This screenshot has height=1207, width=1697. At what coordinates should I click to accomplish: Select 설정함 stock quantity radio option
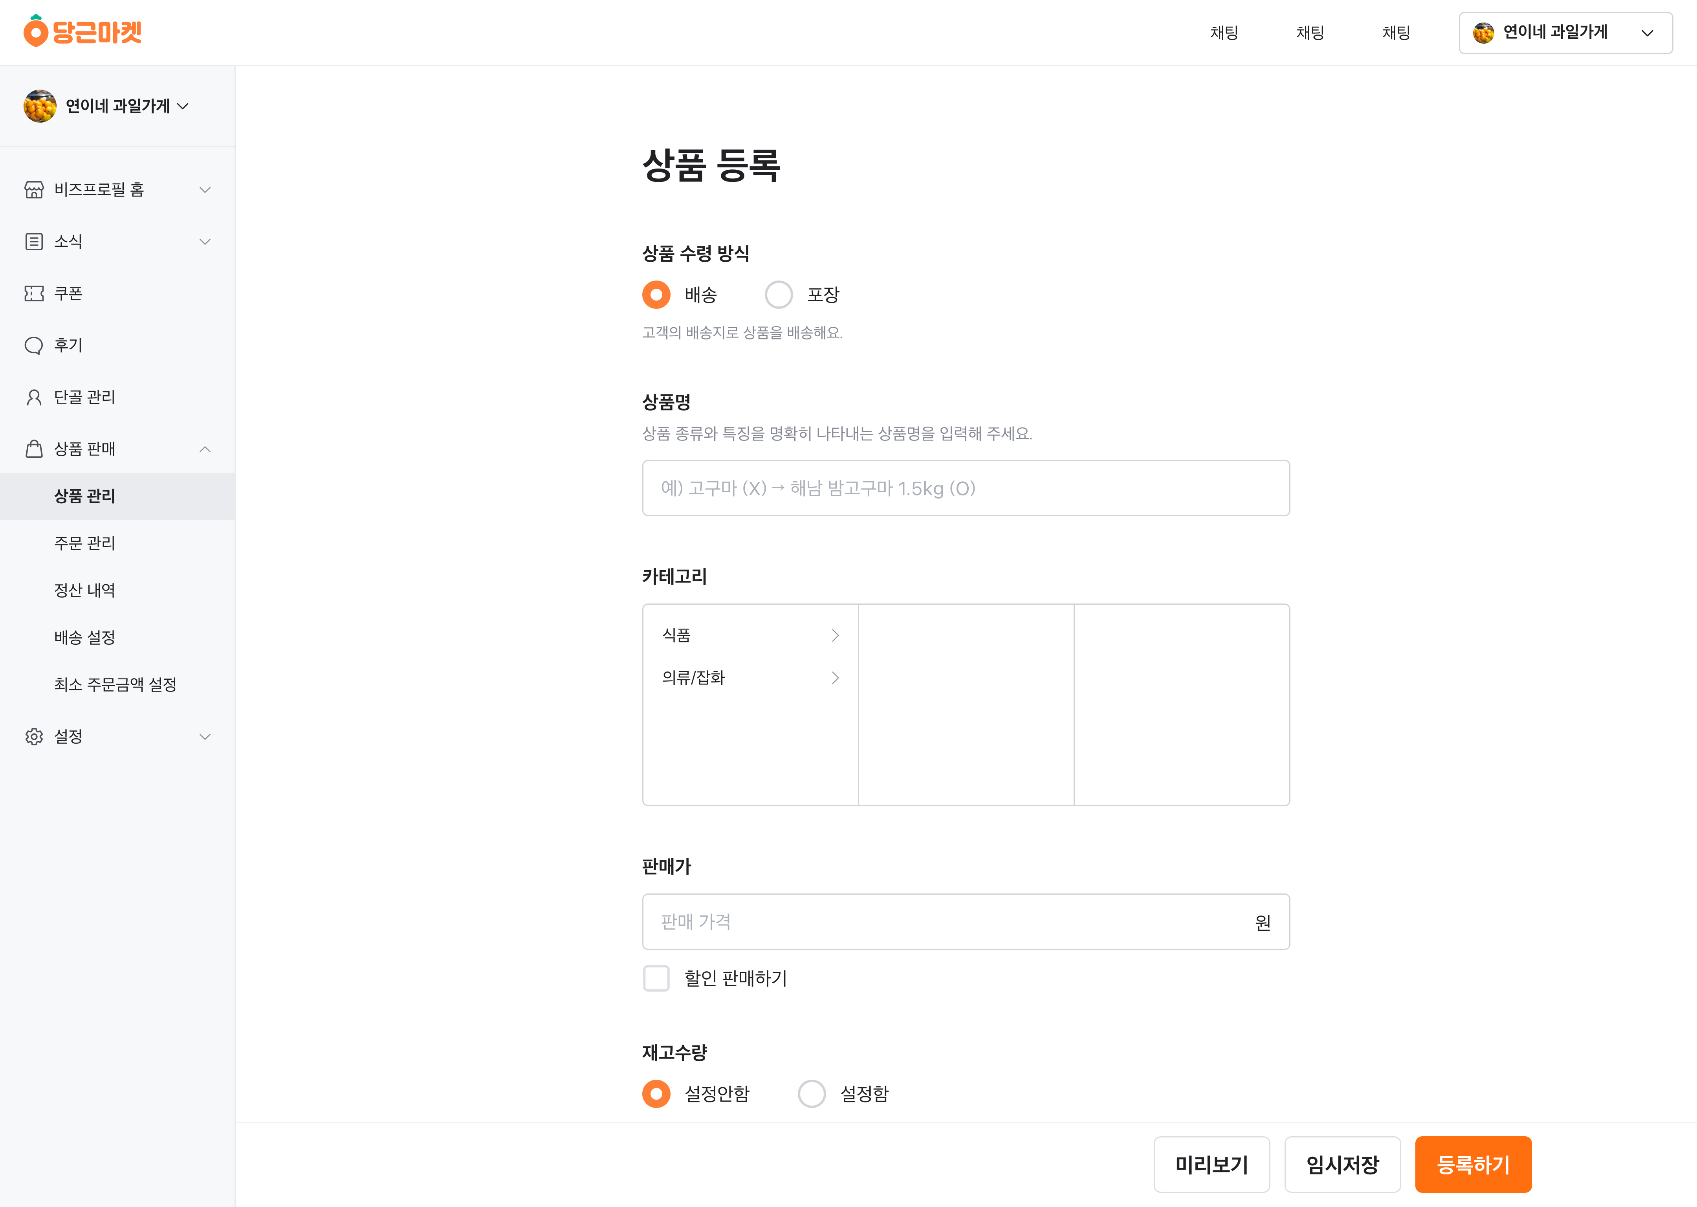pos(811,1094)
